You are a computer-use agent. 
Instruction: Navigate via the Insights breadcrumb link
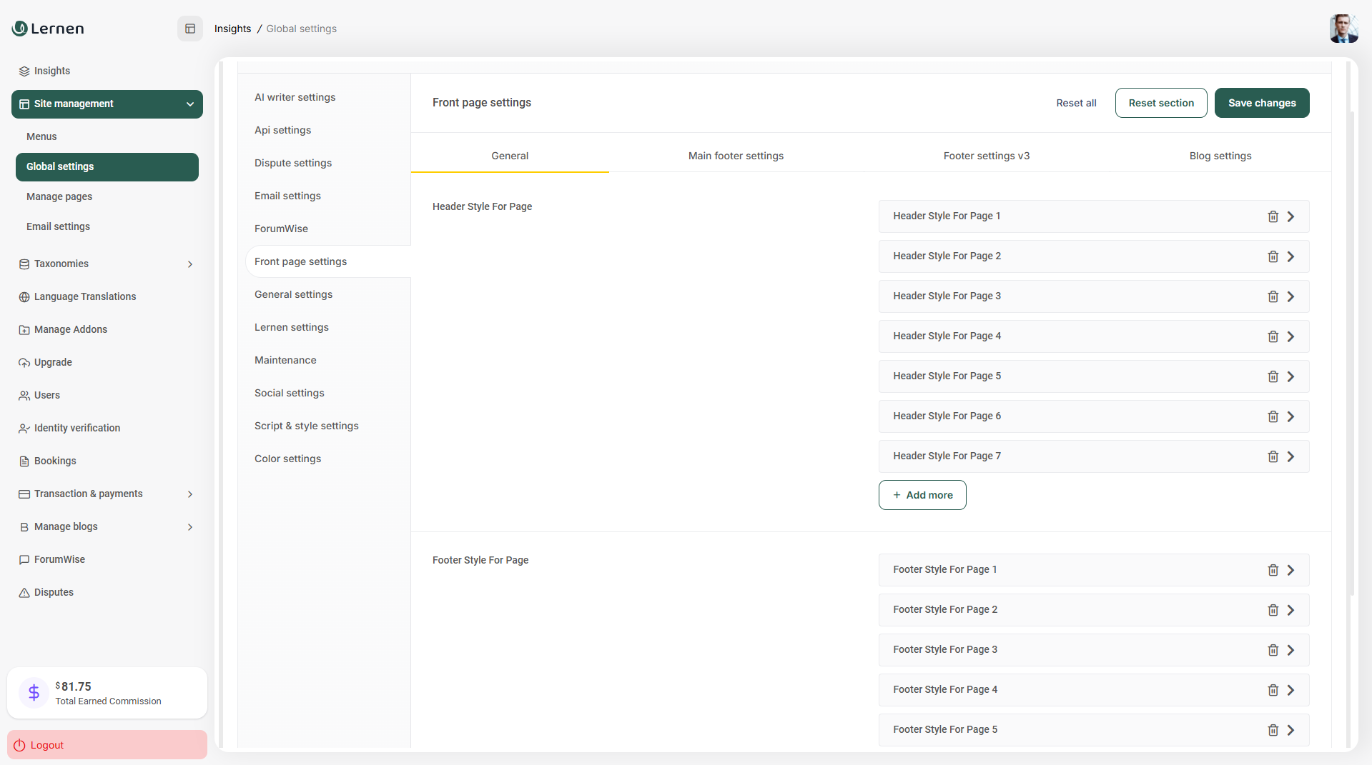(x=232, y=29)
